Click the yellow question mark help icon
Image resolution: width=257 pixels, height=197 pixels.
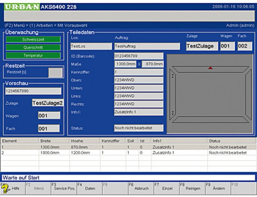[6, 188]
